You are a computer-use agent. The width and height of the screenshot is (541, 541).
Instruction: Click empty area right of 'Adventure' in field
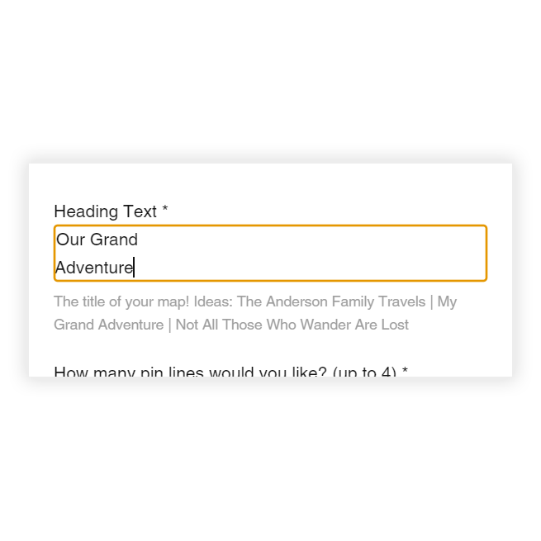coord(314,268)
